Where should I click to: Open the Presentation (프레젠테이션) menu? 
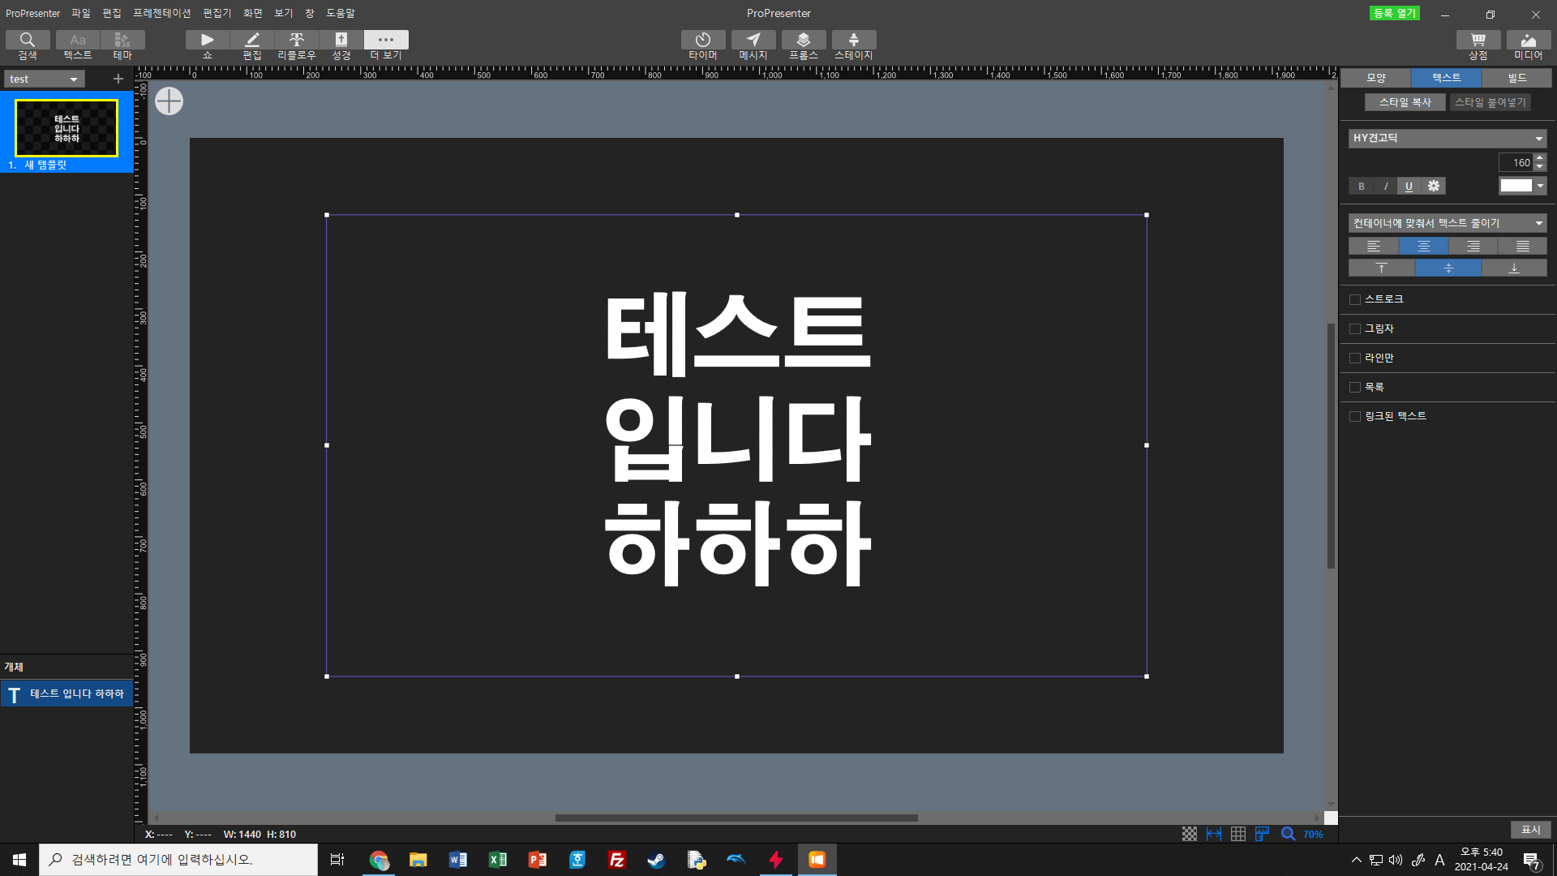(x=161, y=13)
